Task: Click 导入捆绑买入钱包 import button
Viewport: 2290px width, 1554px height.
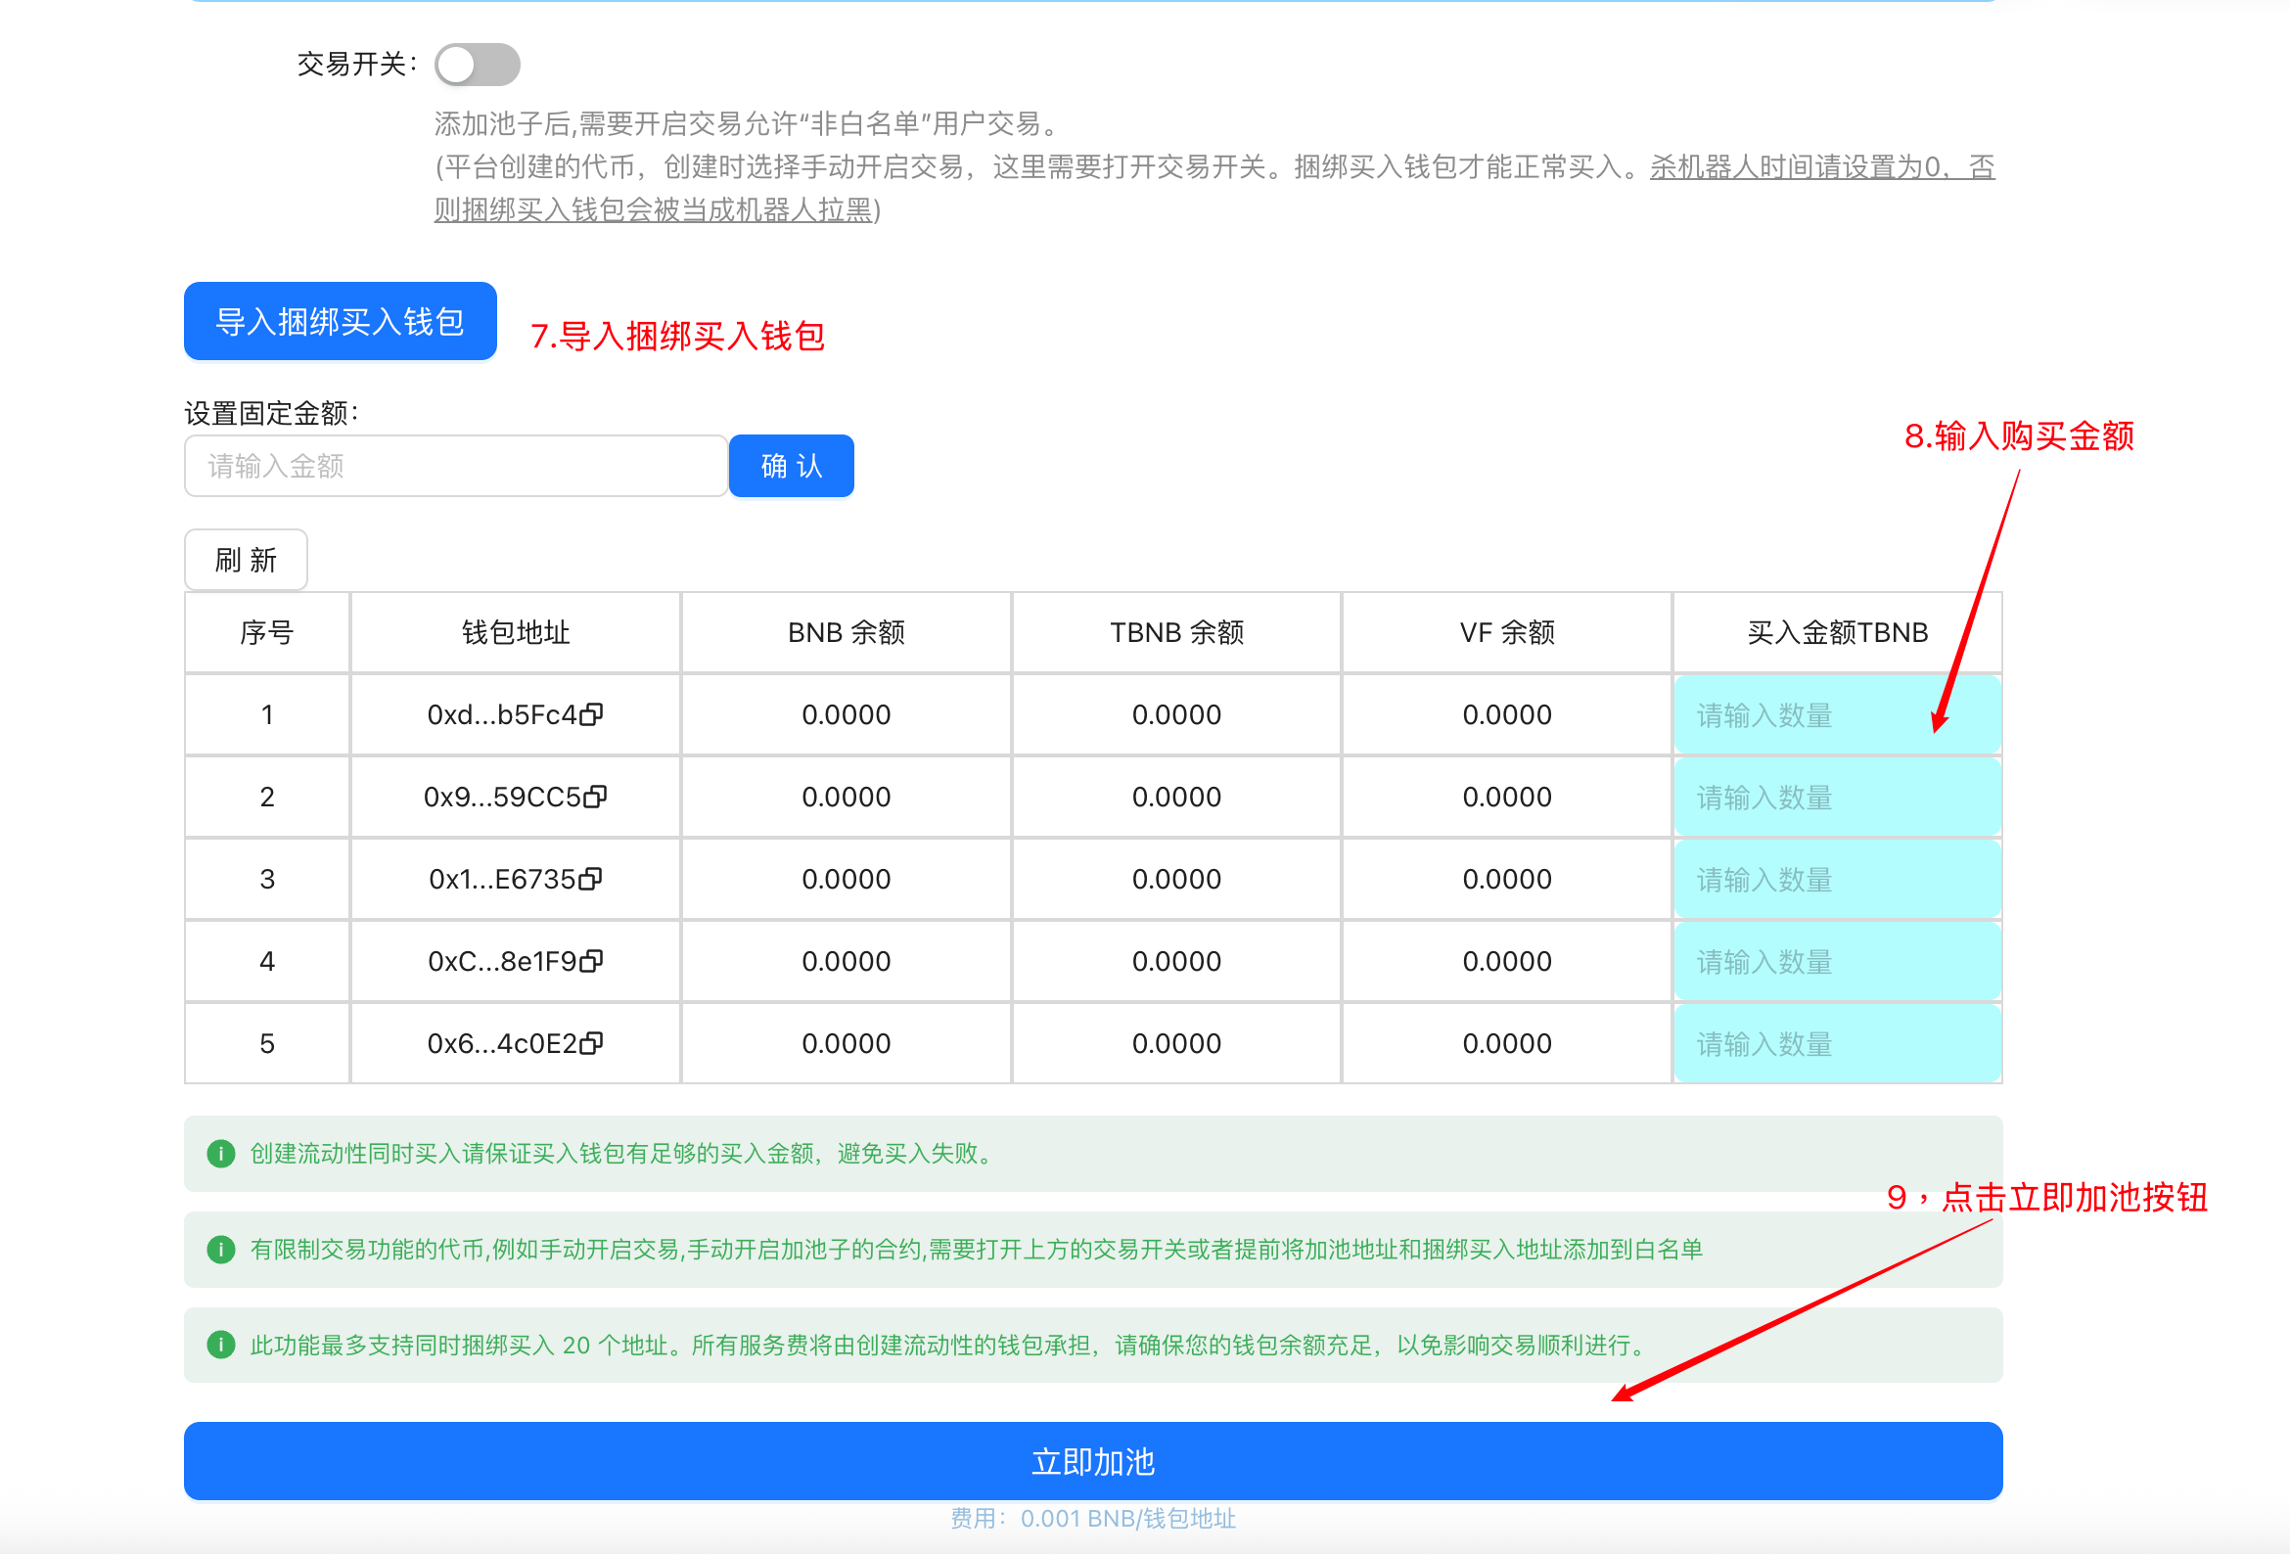Action: pos(340,321)
